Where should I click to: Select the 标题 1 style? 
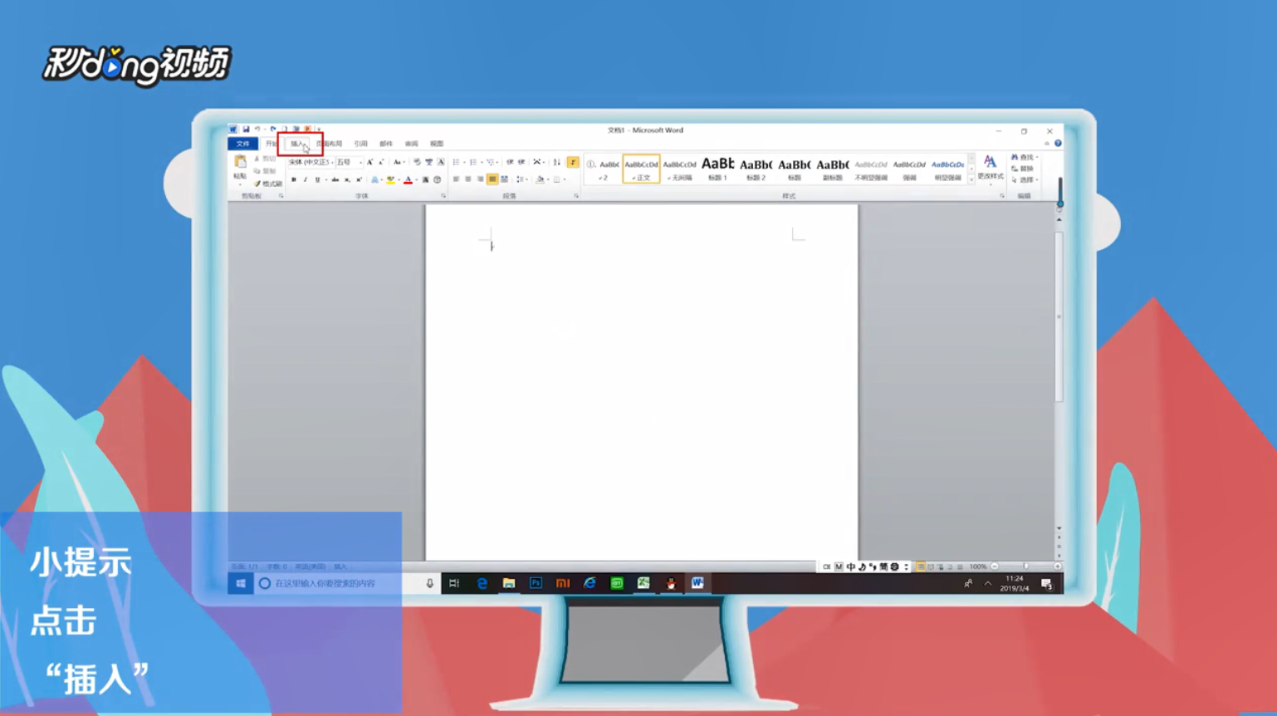[717, 169]
